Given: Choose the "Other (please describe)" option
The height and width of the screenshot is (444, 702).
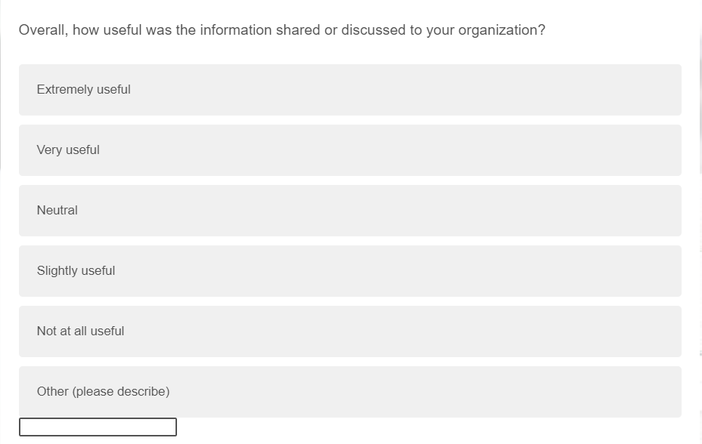Looking at the screenshot, I should [x=349, y=392].
